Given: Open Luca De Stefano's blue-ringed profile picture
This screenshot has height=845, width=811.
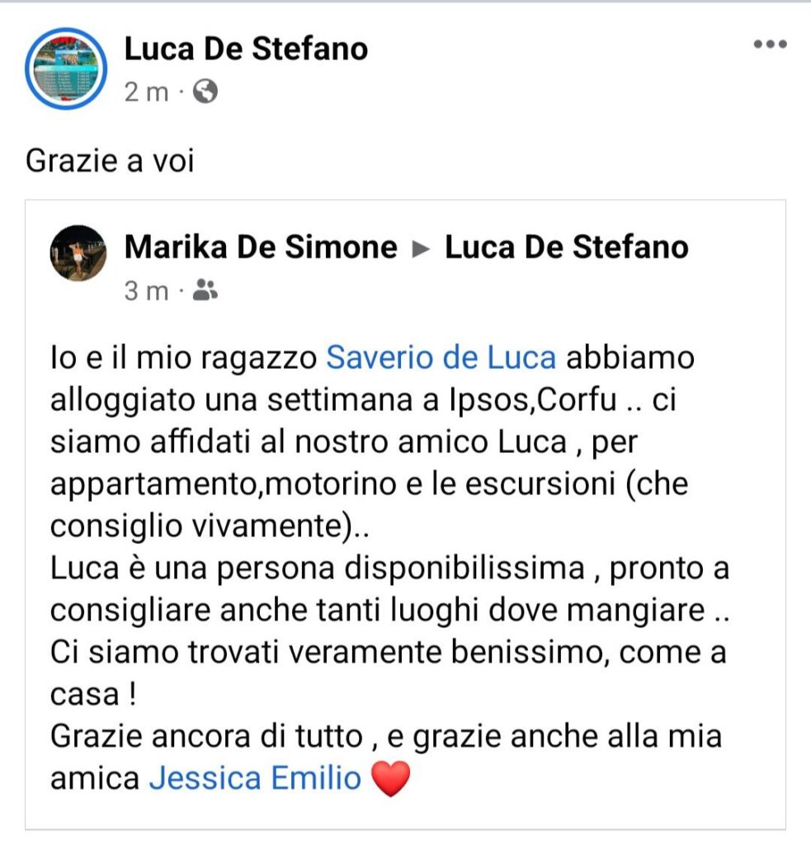Looking at the screenshot, I should [66, 68].
